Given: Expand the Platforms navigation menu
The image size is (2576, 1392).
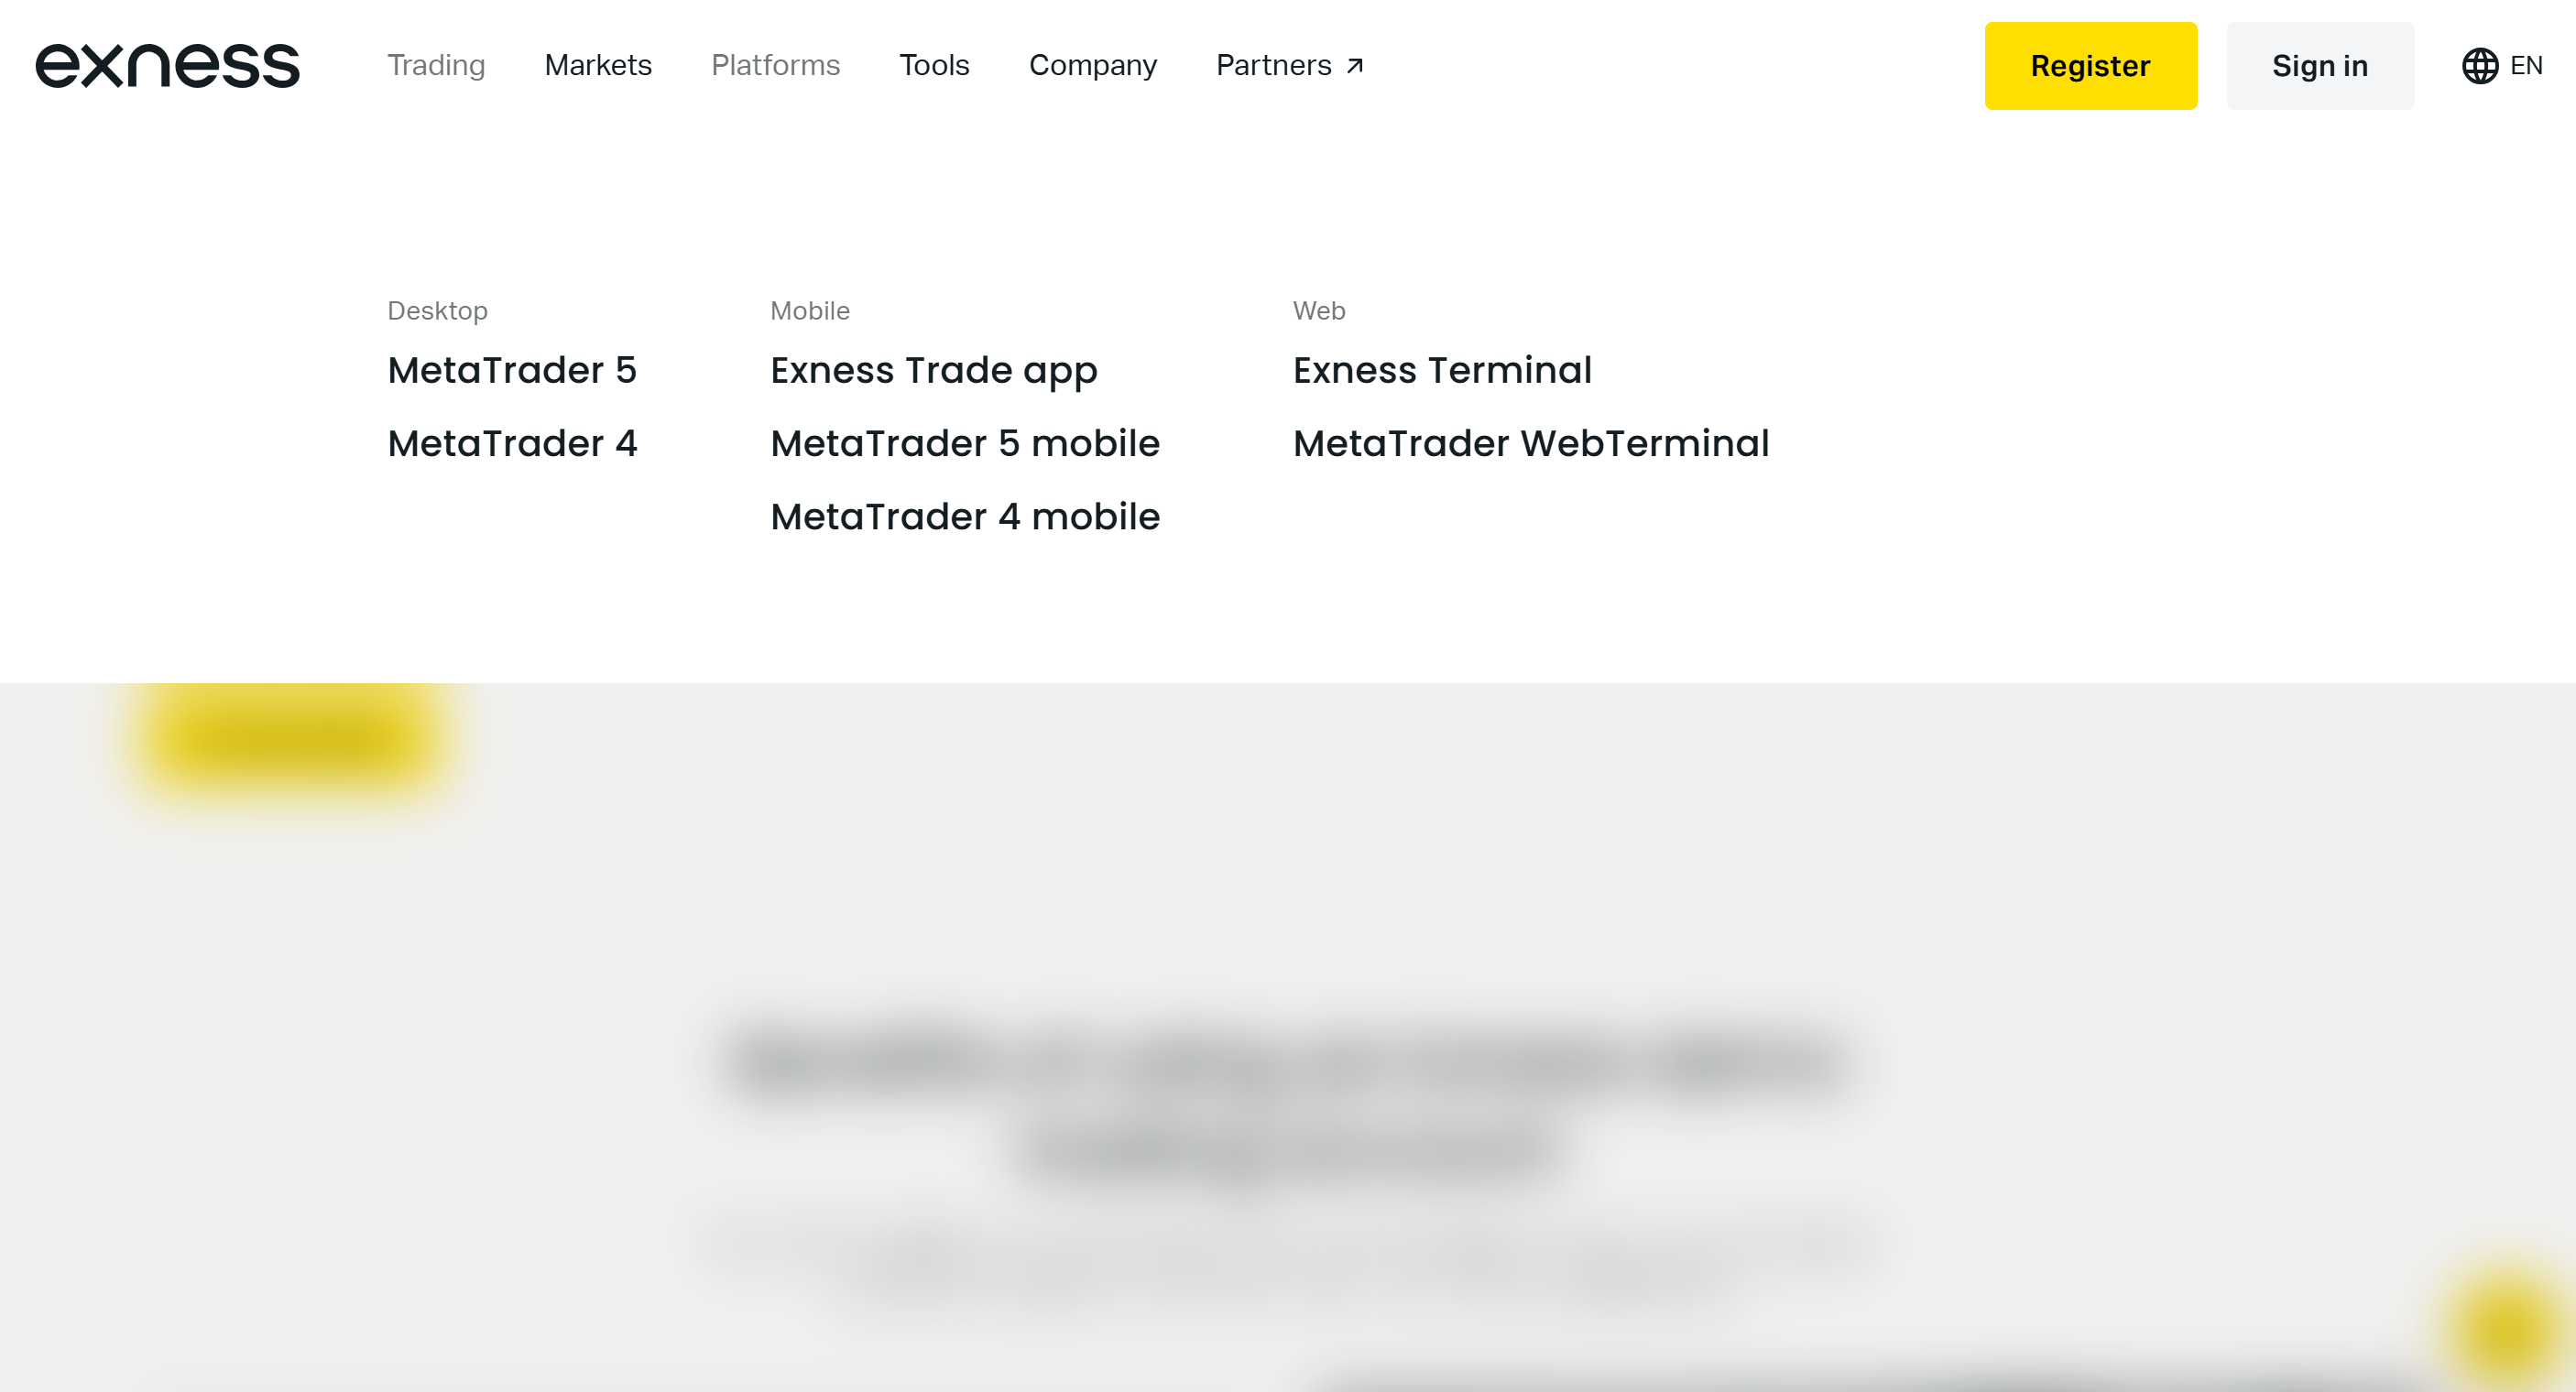Looking at the screenshot, I should pos(775,65).
